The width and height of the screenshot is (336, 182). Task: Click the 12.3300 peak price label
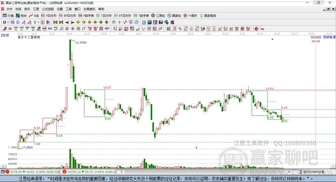(81, 42)
